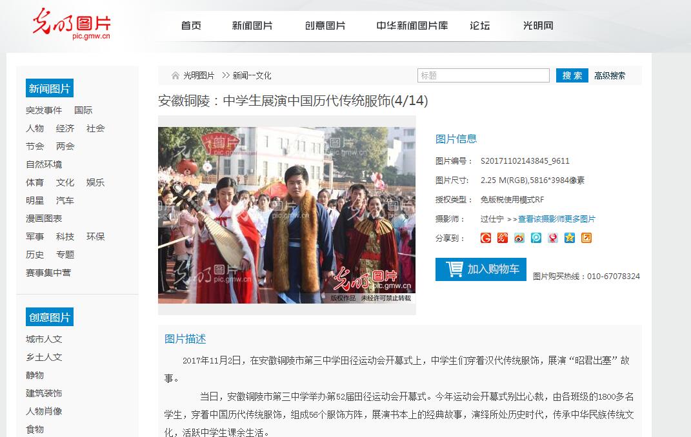Viewport: 691px width, 437px height.
Task: Click the main costume parade photo
Action: pos(286,215)
